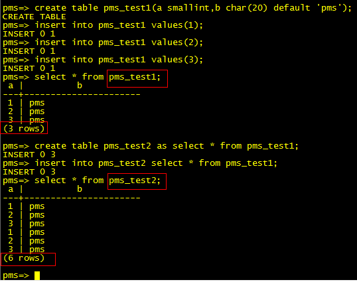The height and width of the screenshot is (282, 357).
Task: Click the last row 3 | pms in second result
Action: [x=26, y=249]
